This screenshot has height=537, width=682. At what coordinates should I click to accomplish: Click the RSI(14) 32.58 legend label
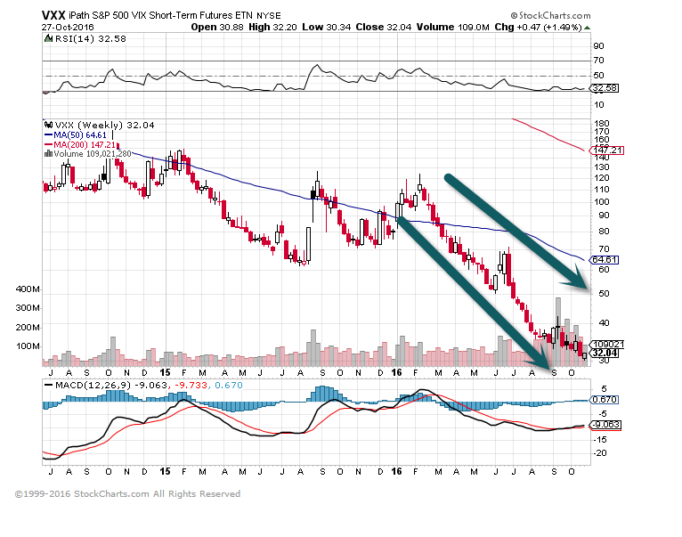click(x=91, y=38)
